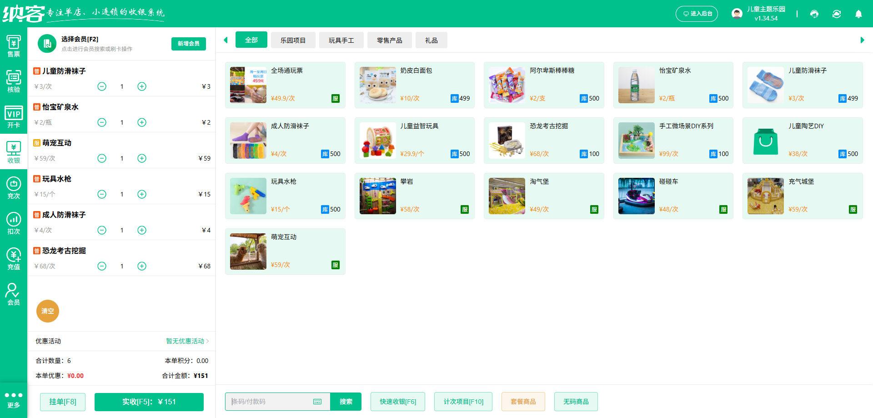This screenshot has width=873, height=418.
Task: Add 阿尔卑斯棒棒糖 product card to cart
Action: pyautogui.click(x=544, y=85)
